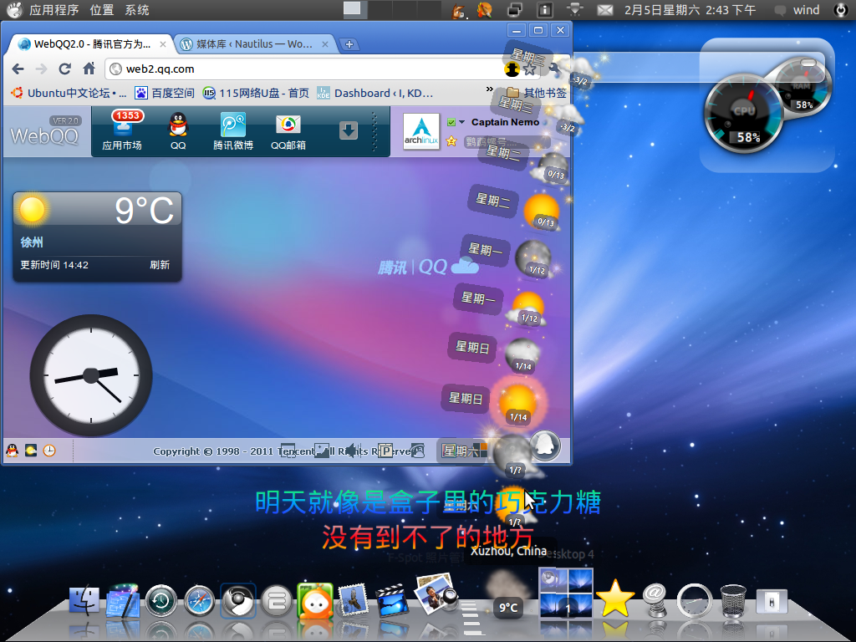
Task: Open the 系统 menu in the top panel
Action: 137,10
